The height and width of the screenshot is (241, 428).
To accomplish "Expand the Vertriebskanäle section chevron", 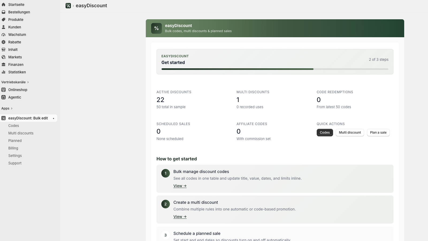I will pyautogui.click(x=28, y=82).
